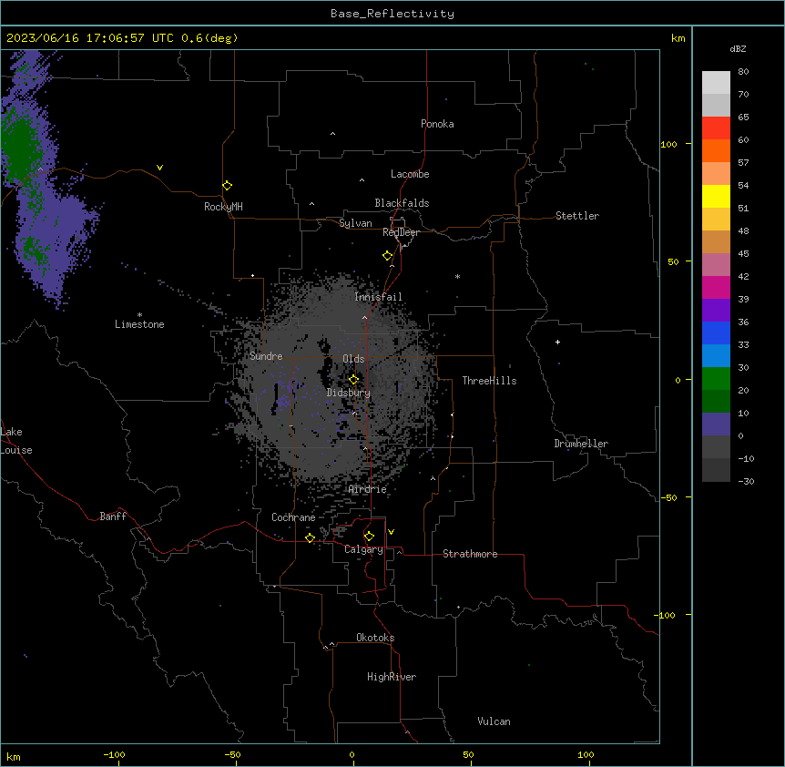Click the HighRiver label
This screenshot has width=785, height=767.
tap(392, 677)
